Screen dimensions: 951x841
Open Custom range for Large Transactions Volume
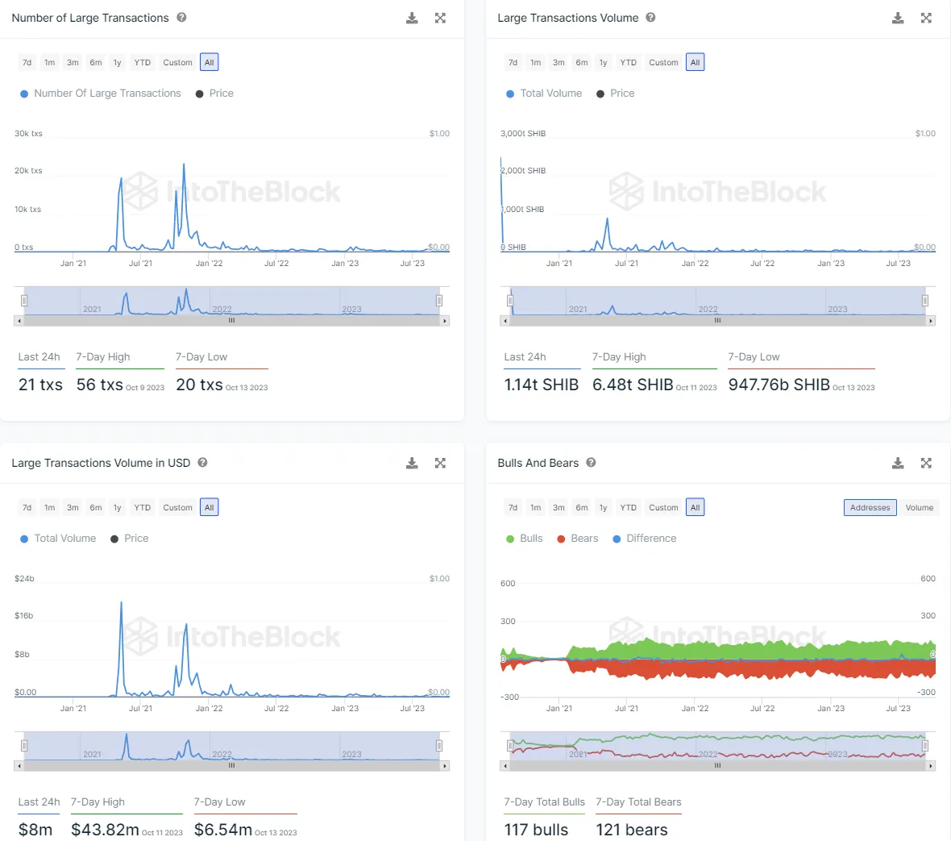tap(663, 63)
